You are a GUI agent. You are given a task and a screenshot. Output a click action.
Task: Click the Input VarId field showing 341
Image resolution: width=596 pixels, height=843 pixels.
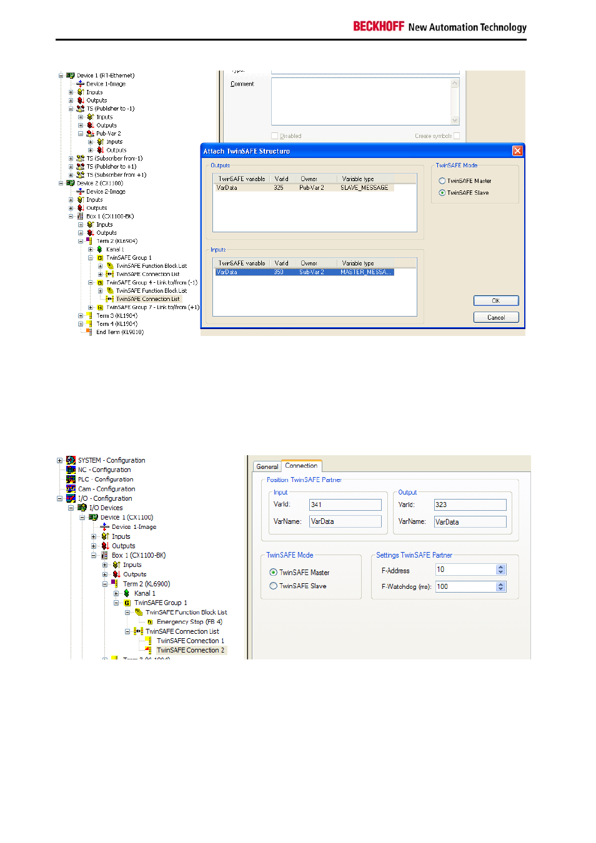[345, 505]
